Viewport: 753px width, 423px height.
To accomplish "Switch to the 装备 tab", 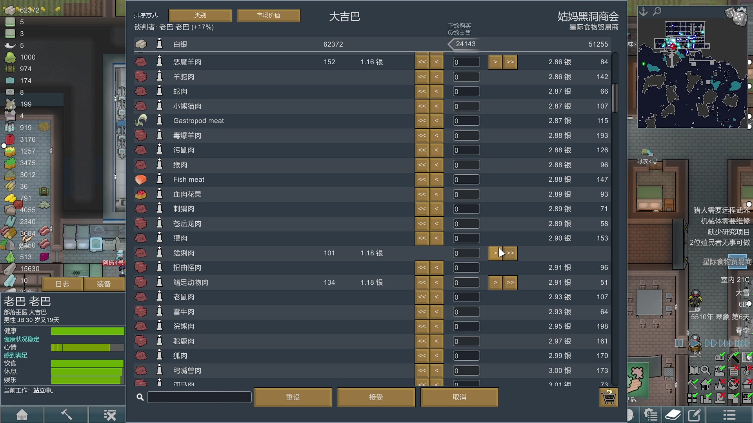I will (104, 284).
